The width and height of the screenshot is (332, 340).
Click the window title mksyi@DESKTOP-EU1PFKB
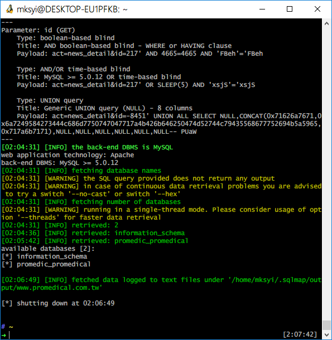pos(72,9)
